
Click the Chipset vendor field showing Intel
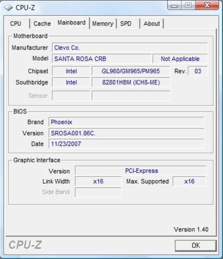(71, 71)
